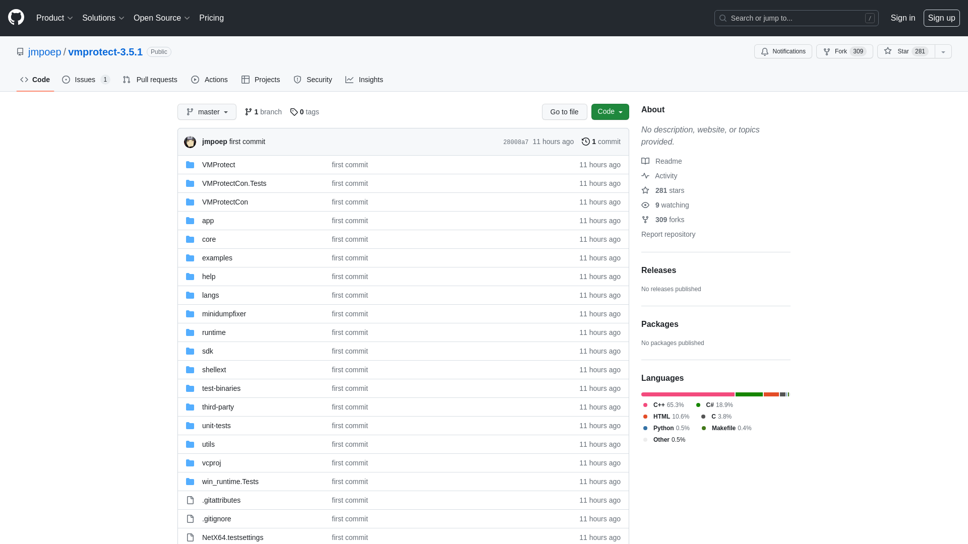Open the master branch selector
Screen dimensions: 968x544
coord(207,112)
